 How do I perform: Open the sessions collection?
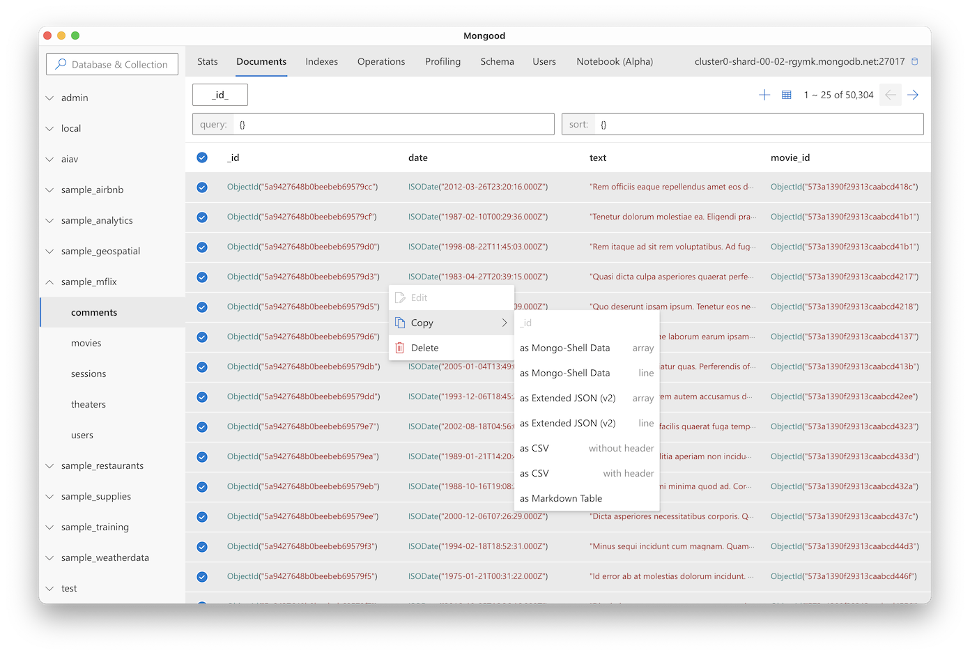113,373
